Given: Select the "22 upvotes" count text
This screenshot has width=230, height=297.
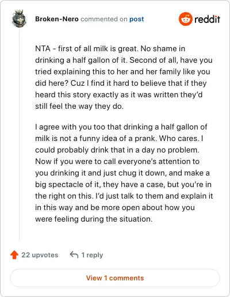Looking at the screenshot, I should [x=40, y=255].
